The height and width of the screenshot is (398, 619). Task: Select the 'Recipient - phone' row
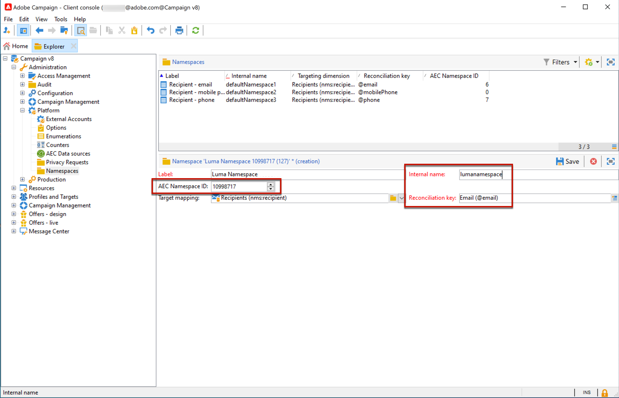tap(324, 100)
